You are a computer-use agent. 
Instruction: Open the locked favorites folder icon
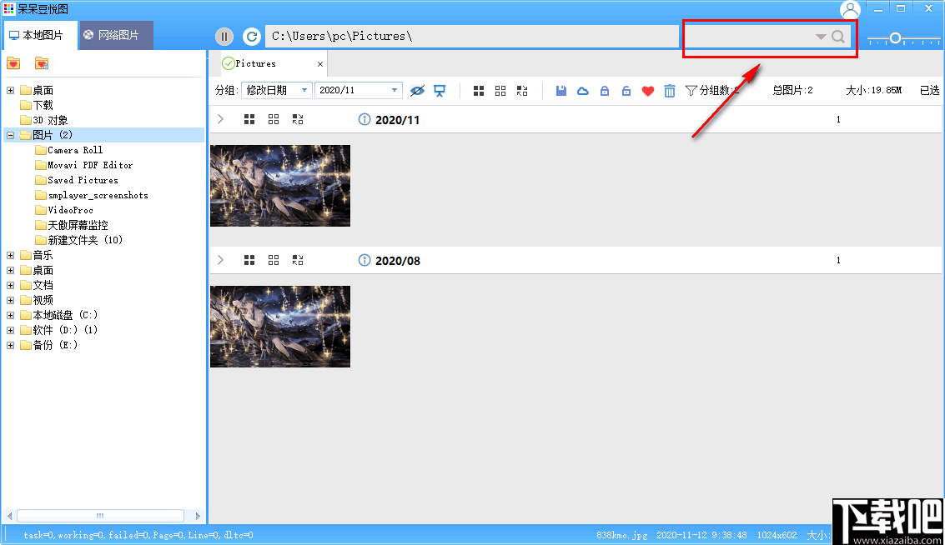tap(42, 63)
